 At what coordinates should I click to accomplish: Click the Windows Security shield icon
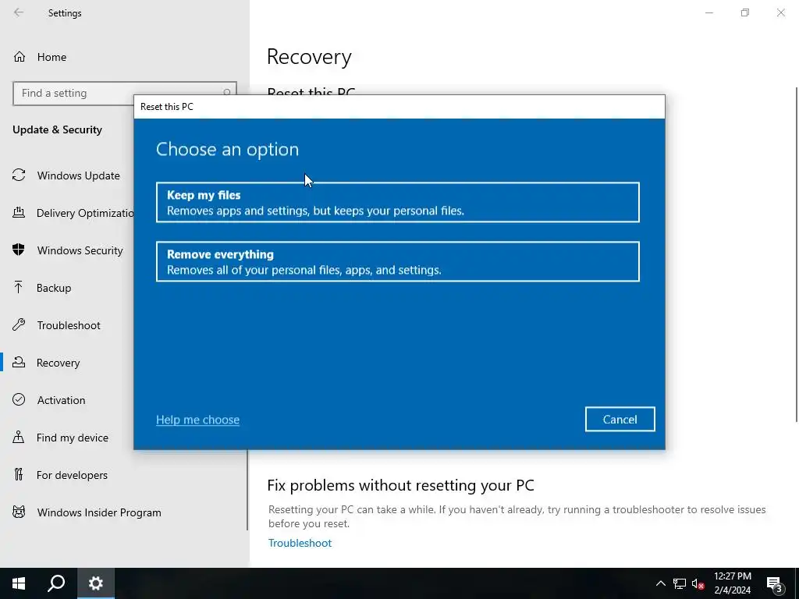point(19,250)
